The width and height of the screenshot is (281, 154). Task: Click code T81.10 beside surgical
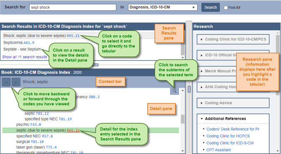pos(37,142)
